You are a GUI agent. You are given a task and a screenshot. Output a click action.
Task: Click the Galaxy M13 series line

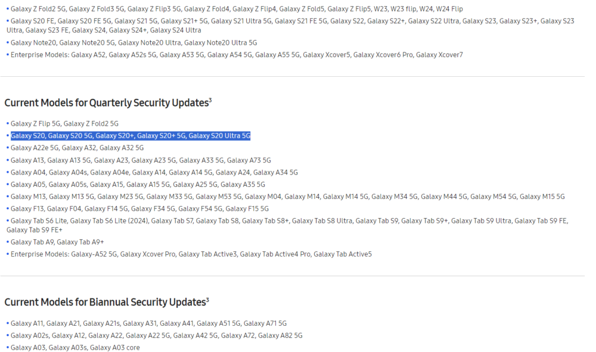coord(288,197)
